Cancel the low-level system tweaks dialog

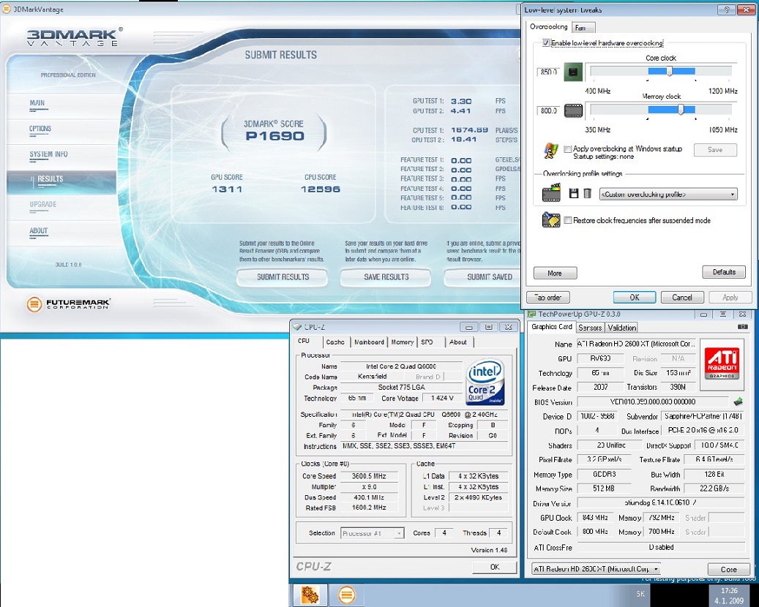point(682,298)
